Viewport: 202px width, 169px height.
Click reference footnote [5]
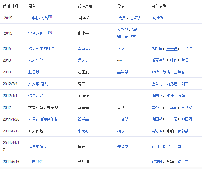(50, 17)
